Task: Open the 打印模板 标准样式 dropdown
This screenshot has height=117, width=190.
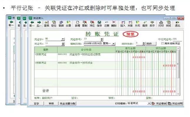Action: click(149, 103)
